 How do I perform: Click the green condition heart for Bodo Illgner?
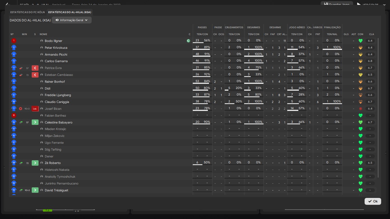(361, 41)
